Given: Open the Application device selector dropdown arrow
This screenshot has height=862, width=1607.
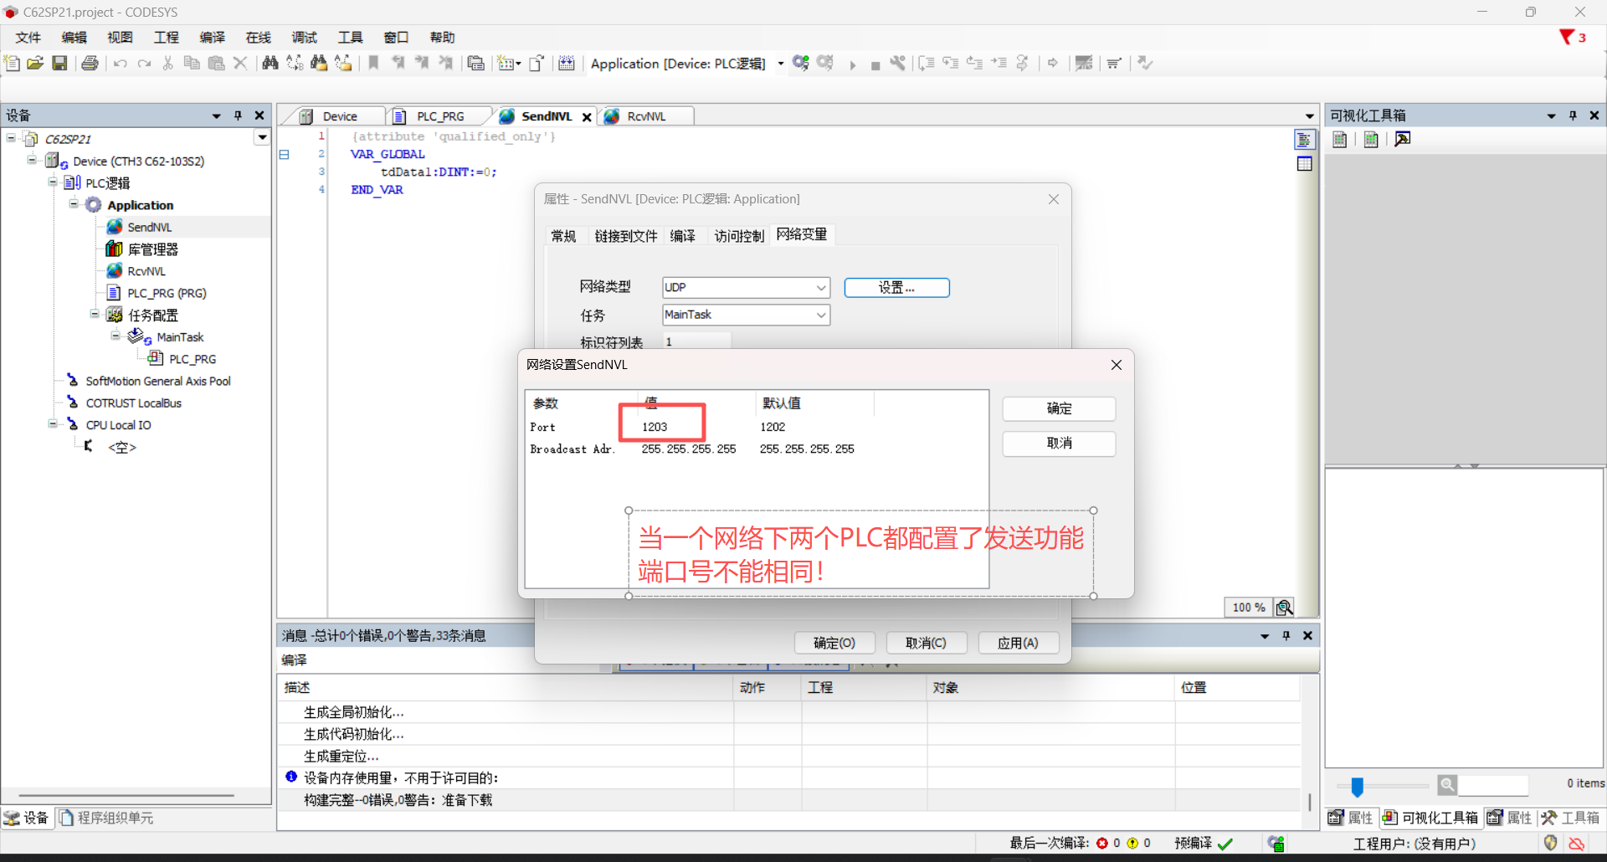Looking at the screenshot, I should pos(780,64).
